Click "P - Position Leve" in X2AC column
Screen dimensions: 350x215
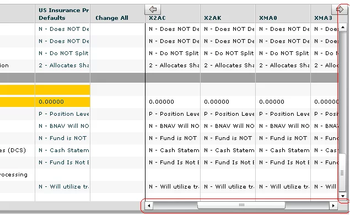[x=174, y=114]
